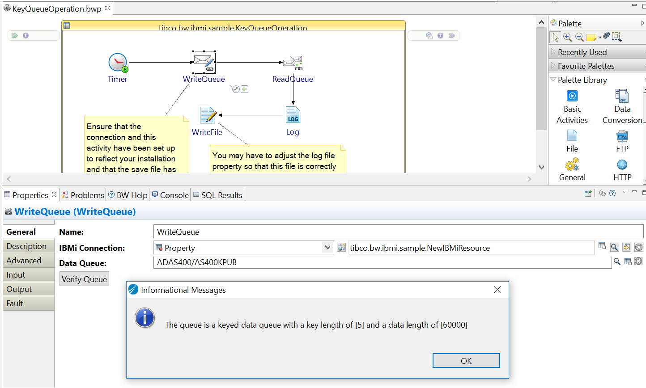Click the Data Queue input field
646x388 pixels.
[382, 262]
